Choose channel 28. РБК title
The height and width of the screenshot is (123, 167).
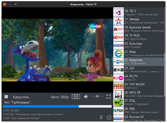(x=130, y=109)
